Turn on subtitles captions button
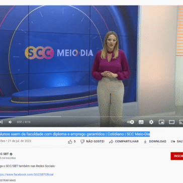The image size is (183, 183). coord(141,122)
